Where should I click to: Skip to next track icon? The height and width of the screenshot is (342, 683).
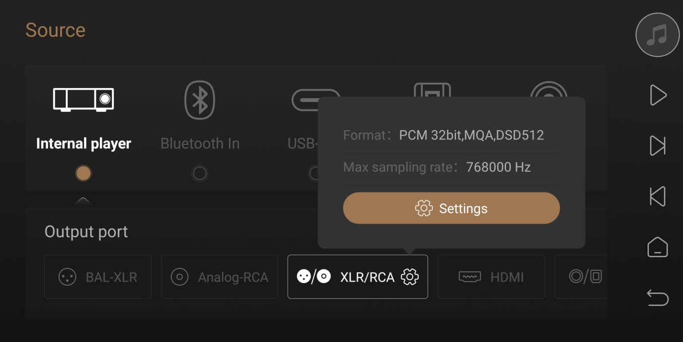657,146
